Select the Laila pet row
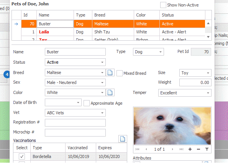This screenshot has width=228, height=163. 113,32
